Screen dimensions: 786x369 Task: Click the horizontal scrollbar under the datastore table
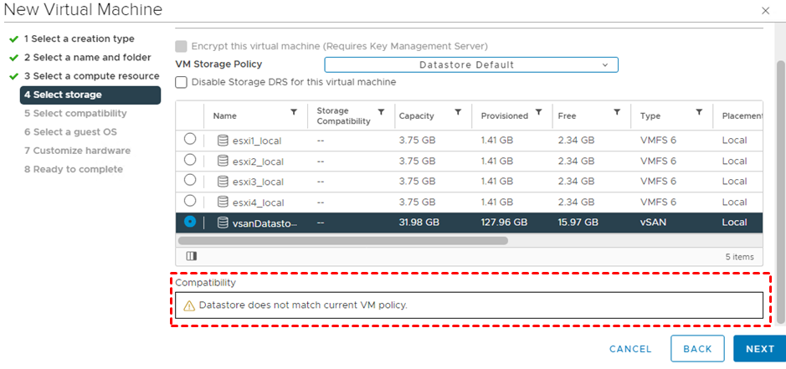(343, 241)
